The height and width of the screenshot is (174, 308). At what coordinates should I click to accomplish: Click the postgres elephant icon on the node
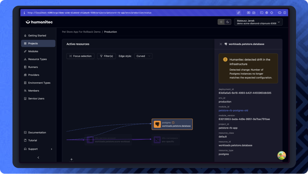157,124
